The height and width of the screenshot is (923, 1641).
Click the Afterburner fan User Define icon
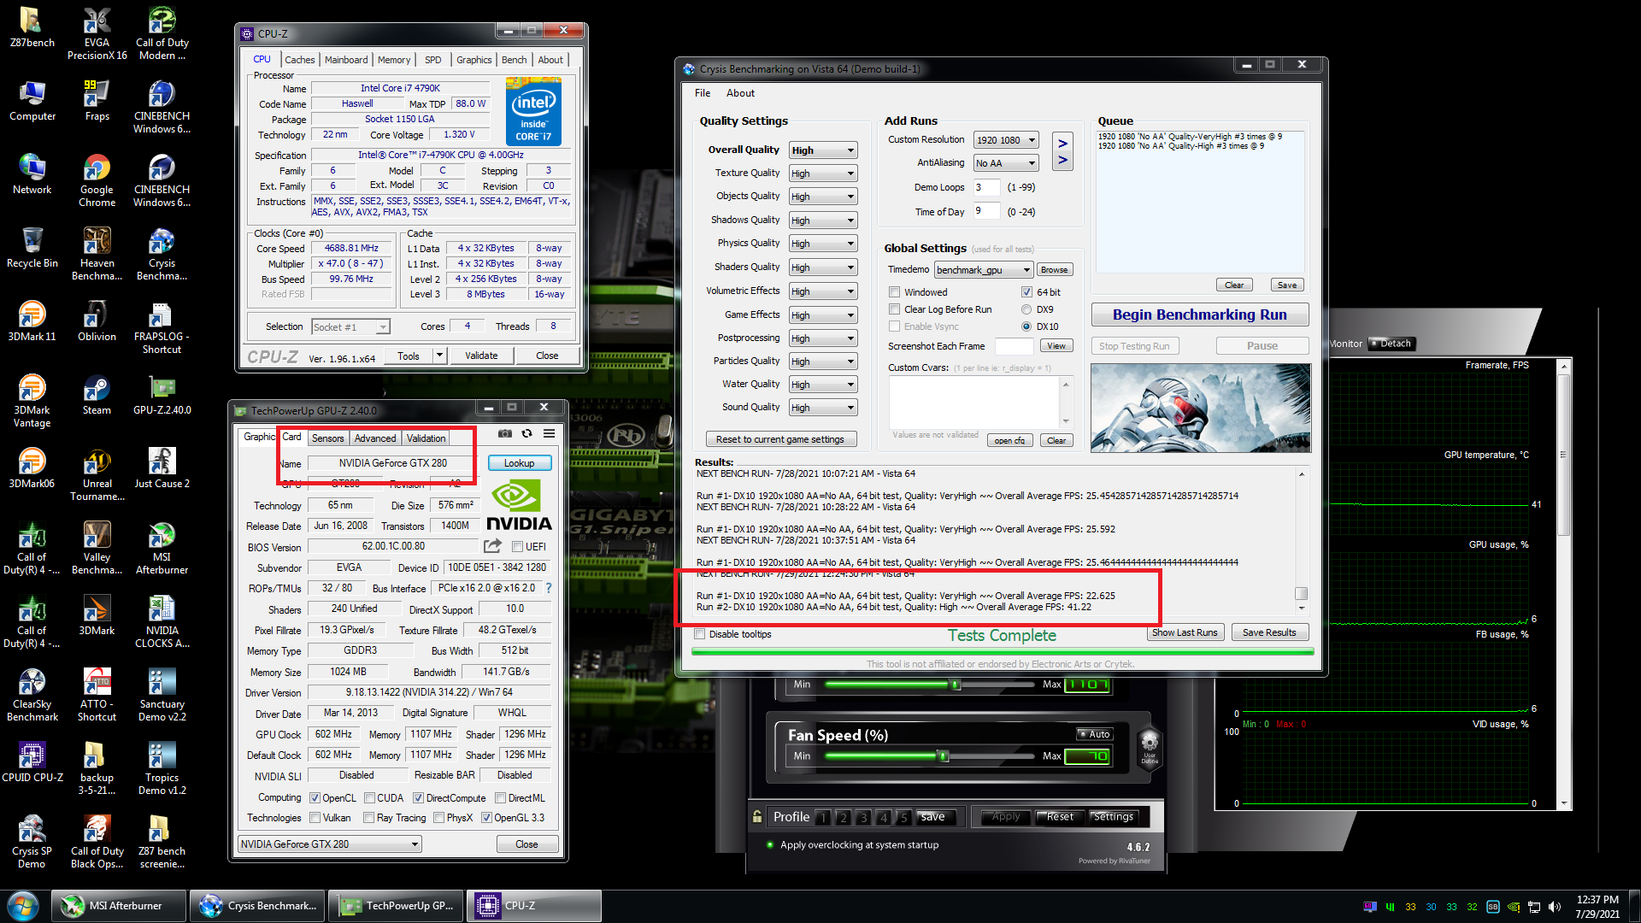pos(1150,747)
